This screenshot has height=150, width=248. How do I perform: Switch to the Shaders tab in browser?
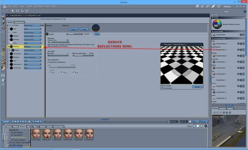tap(22, 127)
